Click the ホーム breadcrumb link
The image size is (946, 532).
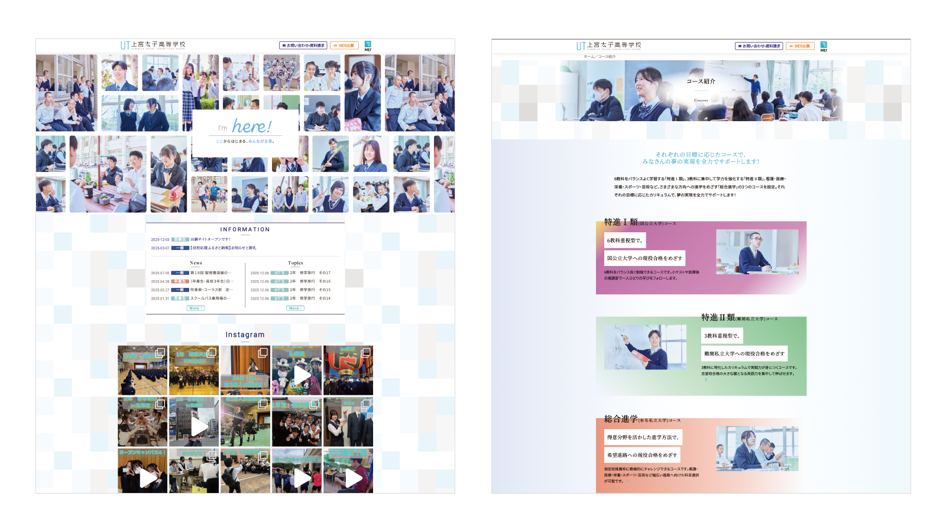(x=589, y=57)
